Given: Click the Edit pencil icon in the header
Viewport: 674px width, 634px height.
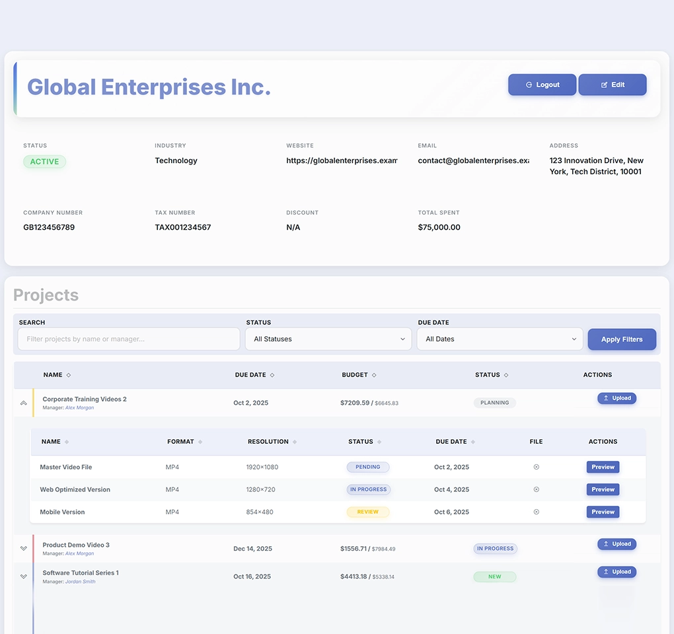Looking at the screenshot, I should [x=603, y=85].
